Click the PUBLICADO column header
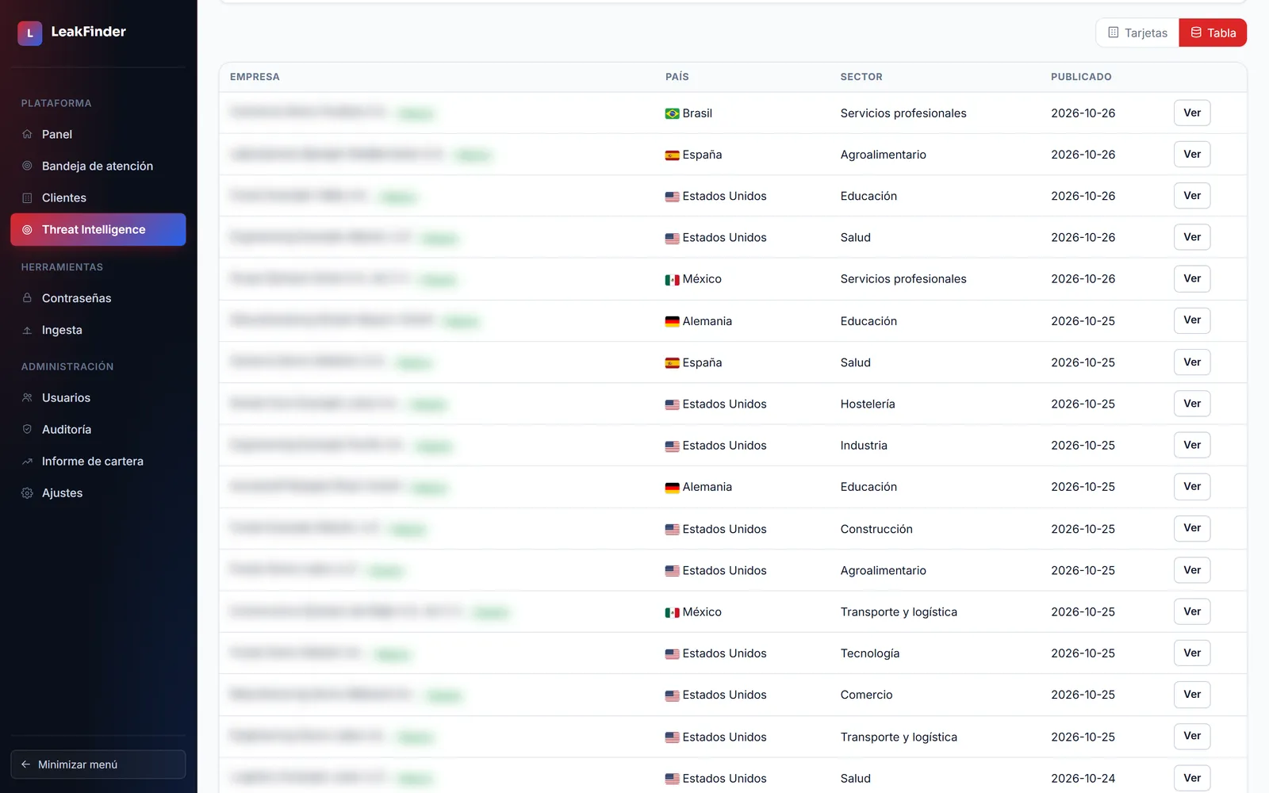Screen dimensions: 1269x793 pyautogui.click(x=1081, y=77)
